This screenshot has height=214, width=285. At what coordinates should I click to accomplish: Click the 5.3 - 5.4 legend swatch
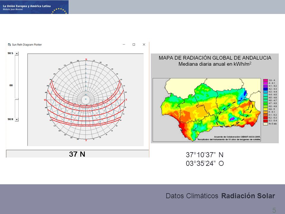265,121
